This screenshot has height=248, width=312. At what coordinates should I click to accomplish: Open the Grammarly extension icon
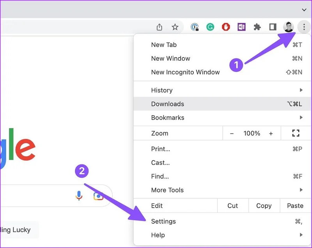[210, 27]
